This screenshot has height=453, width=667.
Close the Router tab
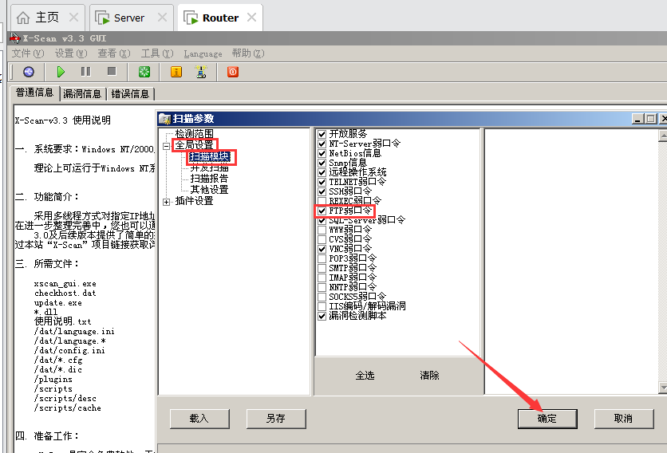252,18
